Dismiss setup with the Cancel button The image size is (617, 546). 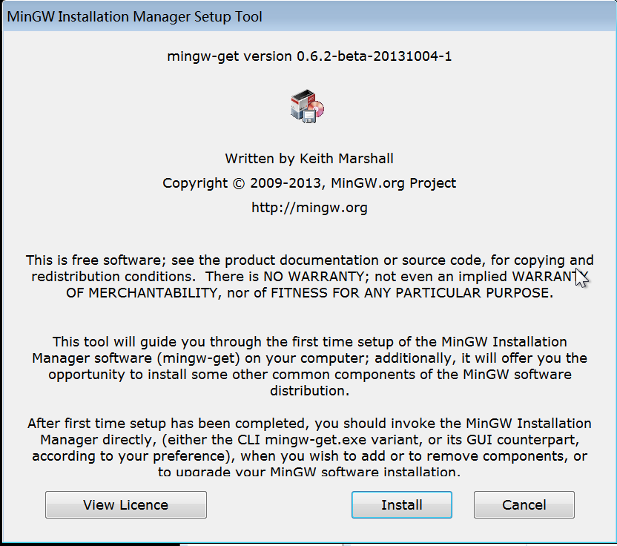[524, 504]
